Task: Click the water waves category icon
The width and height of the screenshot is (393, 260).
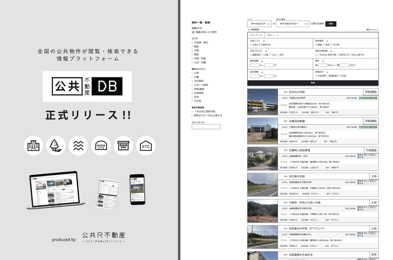Action: pos(78,146)
